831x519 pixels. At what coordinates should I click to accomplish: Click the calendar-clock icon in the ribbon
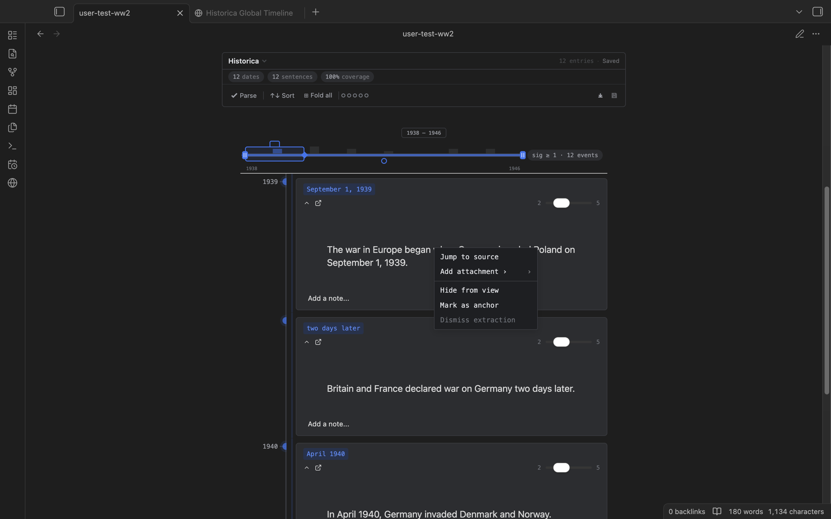coord(13,164)
